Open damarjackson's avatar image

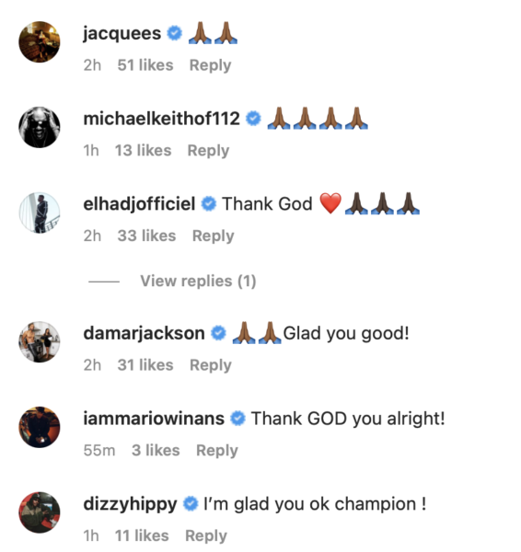(x=40, y=342)
